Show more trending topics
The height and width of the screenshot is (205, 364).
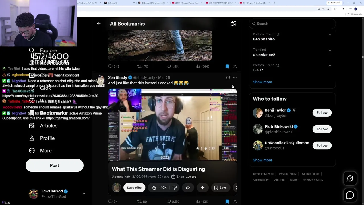tap(262, 82)
